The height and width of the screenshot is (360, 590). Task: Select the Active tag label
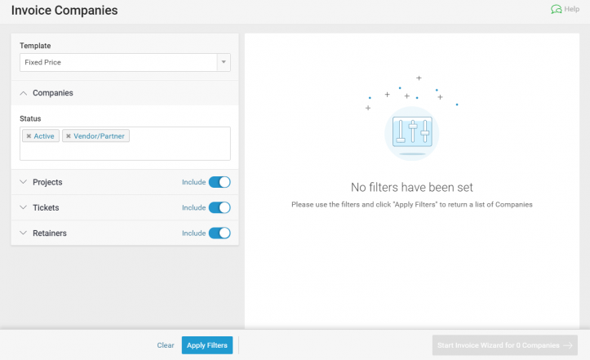point(44,136)
